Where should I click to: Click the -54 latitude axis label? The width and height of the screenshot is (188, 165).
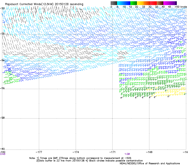click(2, 60)
